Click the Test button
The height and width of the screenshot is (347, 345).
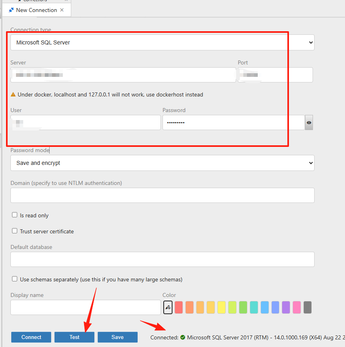(74, 337)
